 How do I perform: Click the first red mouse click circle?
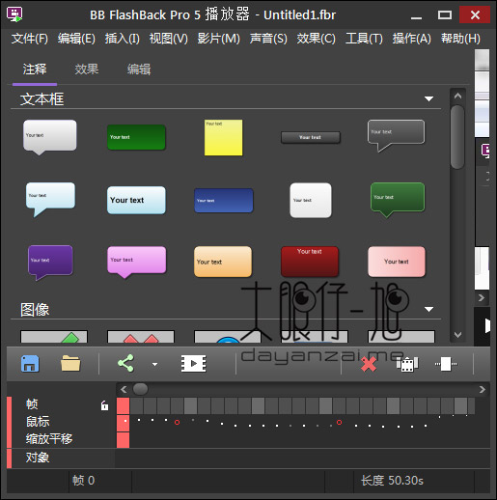[x=177, y=422]
